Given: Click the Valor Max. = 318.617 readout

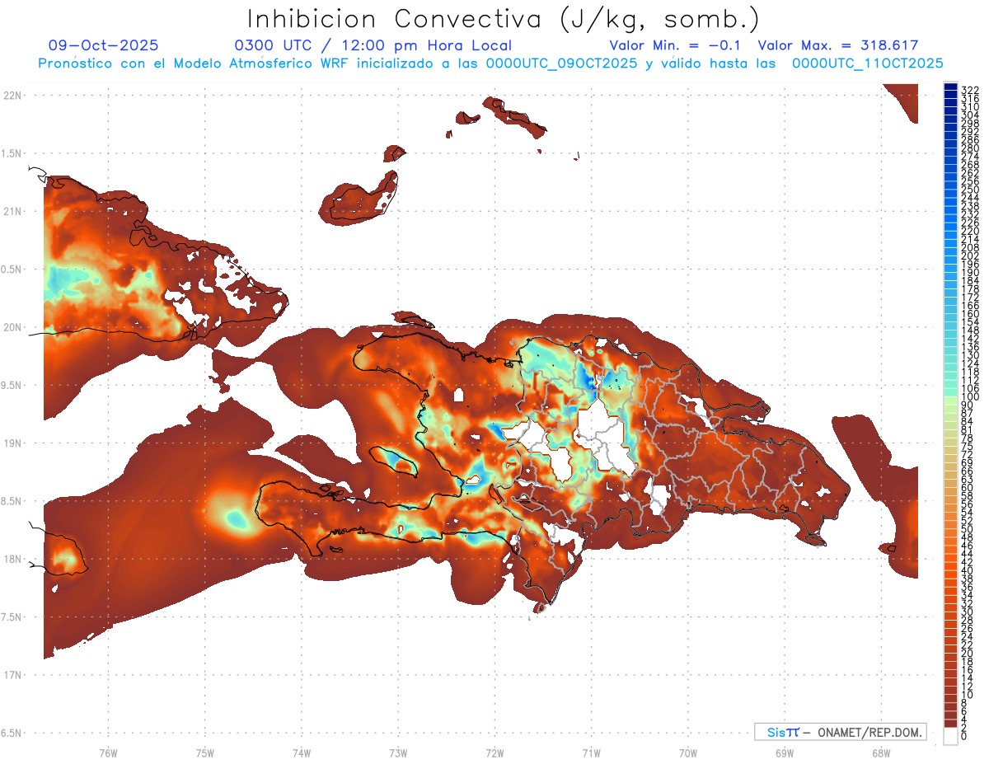Looking at the screenshot, I should tap(837, 45).
